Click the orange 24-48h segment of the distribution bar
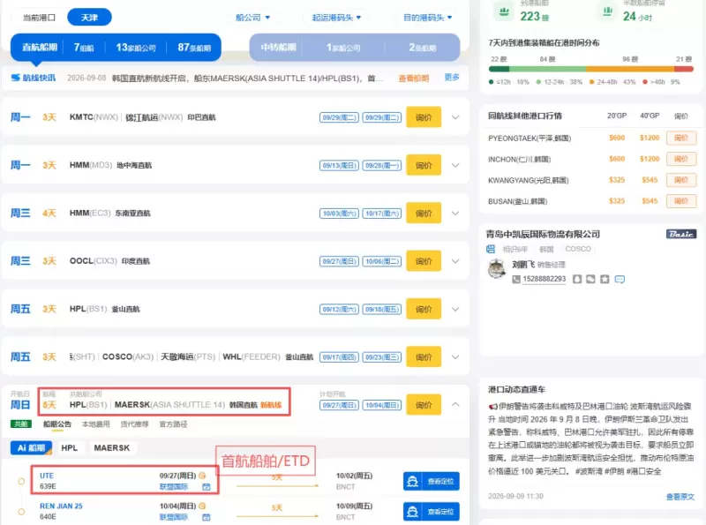The width and height of the screenshot is (706, 525). click(630, 69)
